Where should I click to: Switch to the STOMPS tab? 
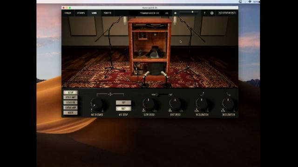pyautogui.click(x=81, y=13)
